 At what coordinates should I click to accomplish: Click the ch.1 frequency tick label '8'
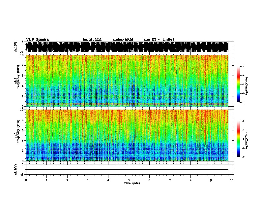23,65
